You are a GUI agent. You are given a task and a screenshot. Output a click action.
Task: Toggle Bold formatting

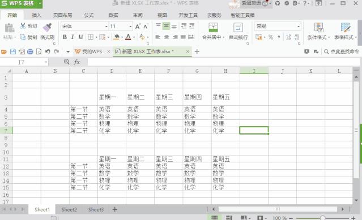pos(65,37)
